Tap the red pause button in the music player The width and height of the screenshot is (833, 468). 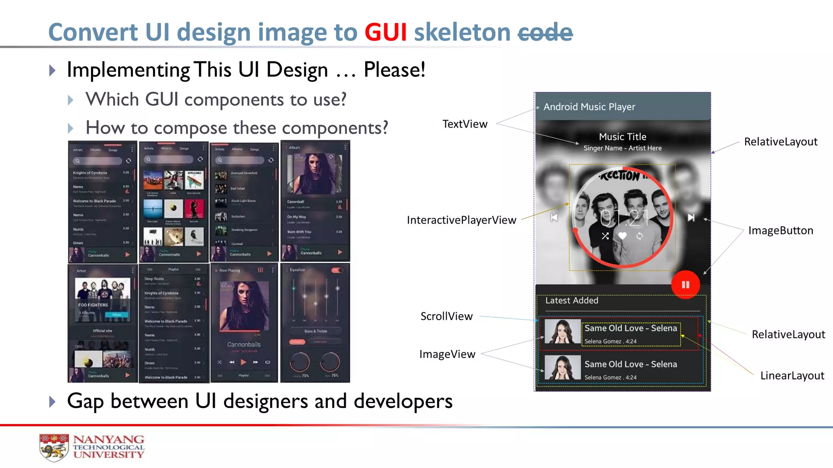685,285
